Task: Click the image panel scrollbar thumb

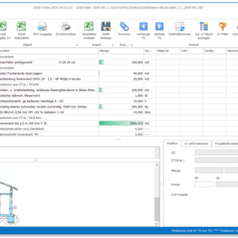Action: 157,210
